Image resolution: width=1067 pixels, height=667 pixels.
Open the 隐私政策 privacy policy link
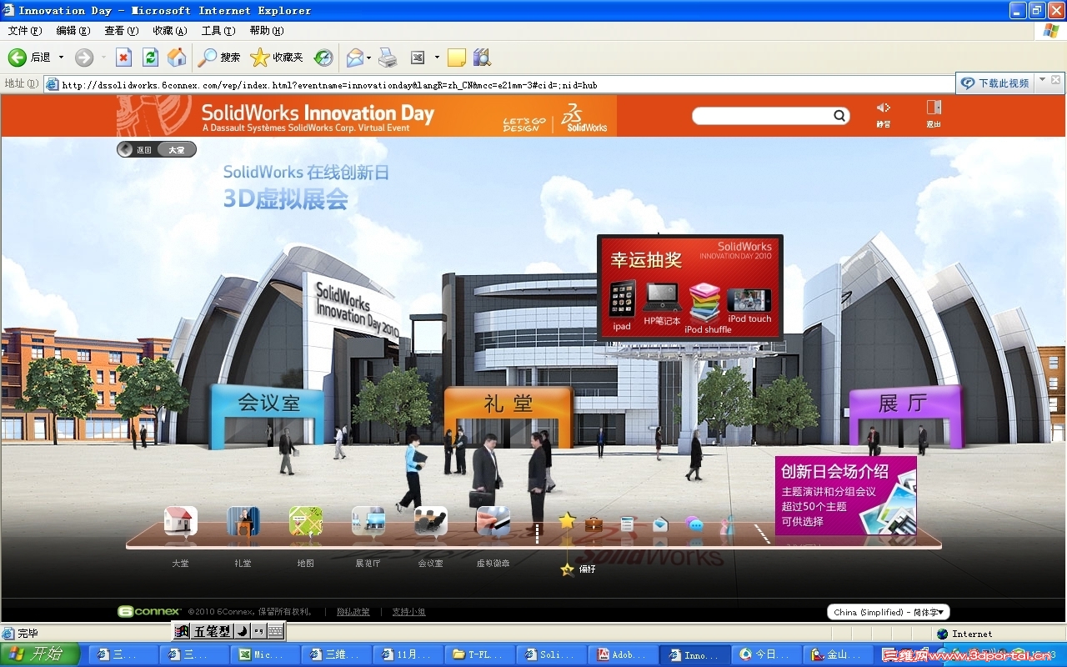353,612
